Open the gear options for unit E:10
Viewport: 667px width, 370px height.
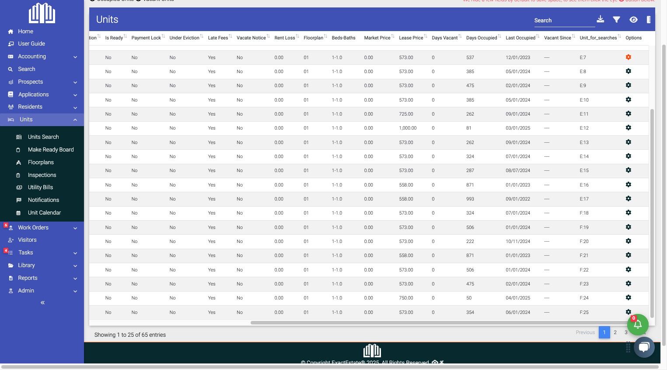pyautogui.click(x=628, y=99)
